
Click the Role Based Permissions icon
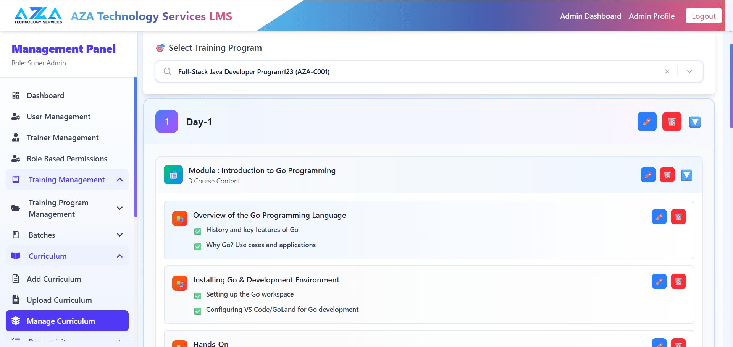16,159
